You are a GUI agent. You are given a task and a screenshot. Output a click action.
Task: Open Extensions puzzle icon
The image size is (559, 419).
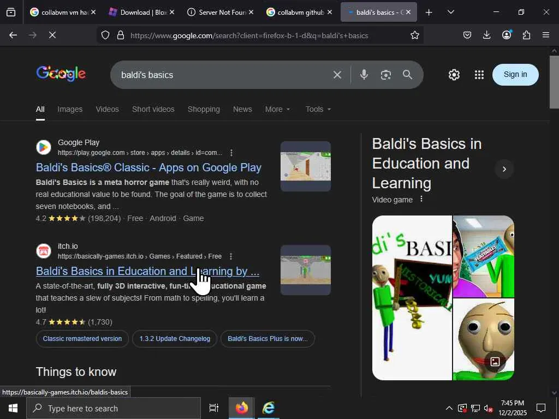[526, 35]
